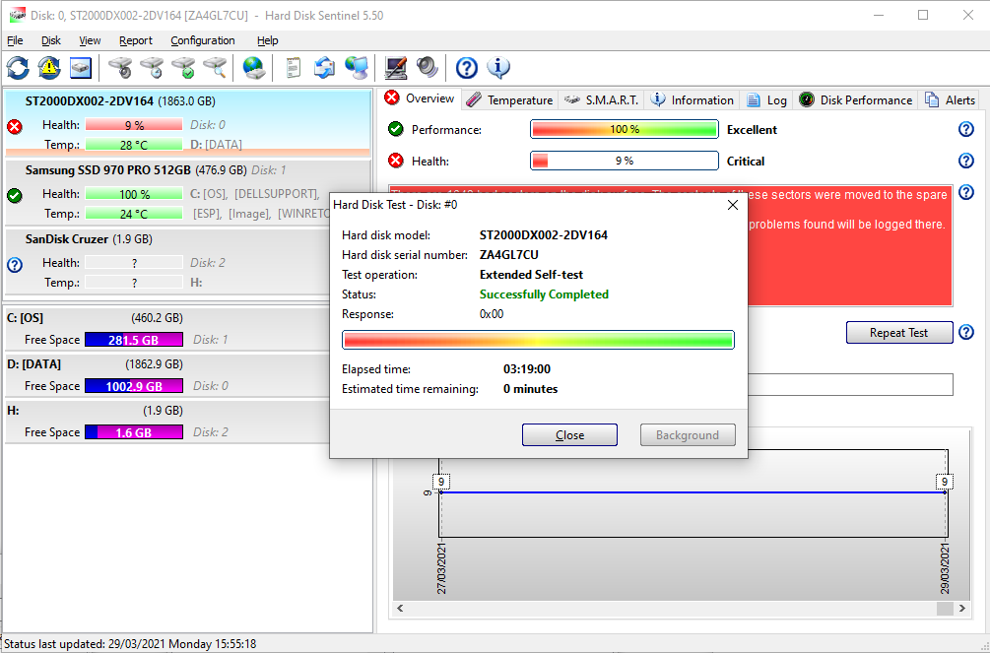
Task: Switch to the S.M.A.R.T. tab
Action: point(602,99)
